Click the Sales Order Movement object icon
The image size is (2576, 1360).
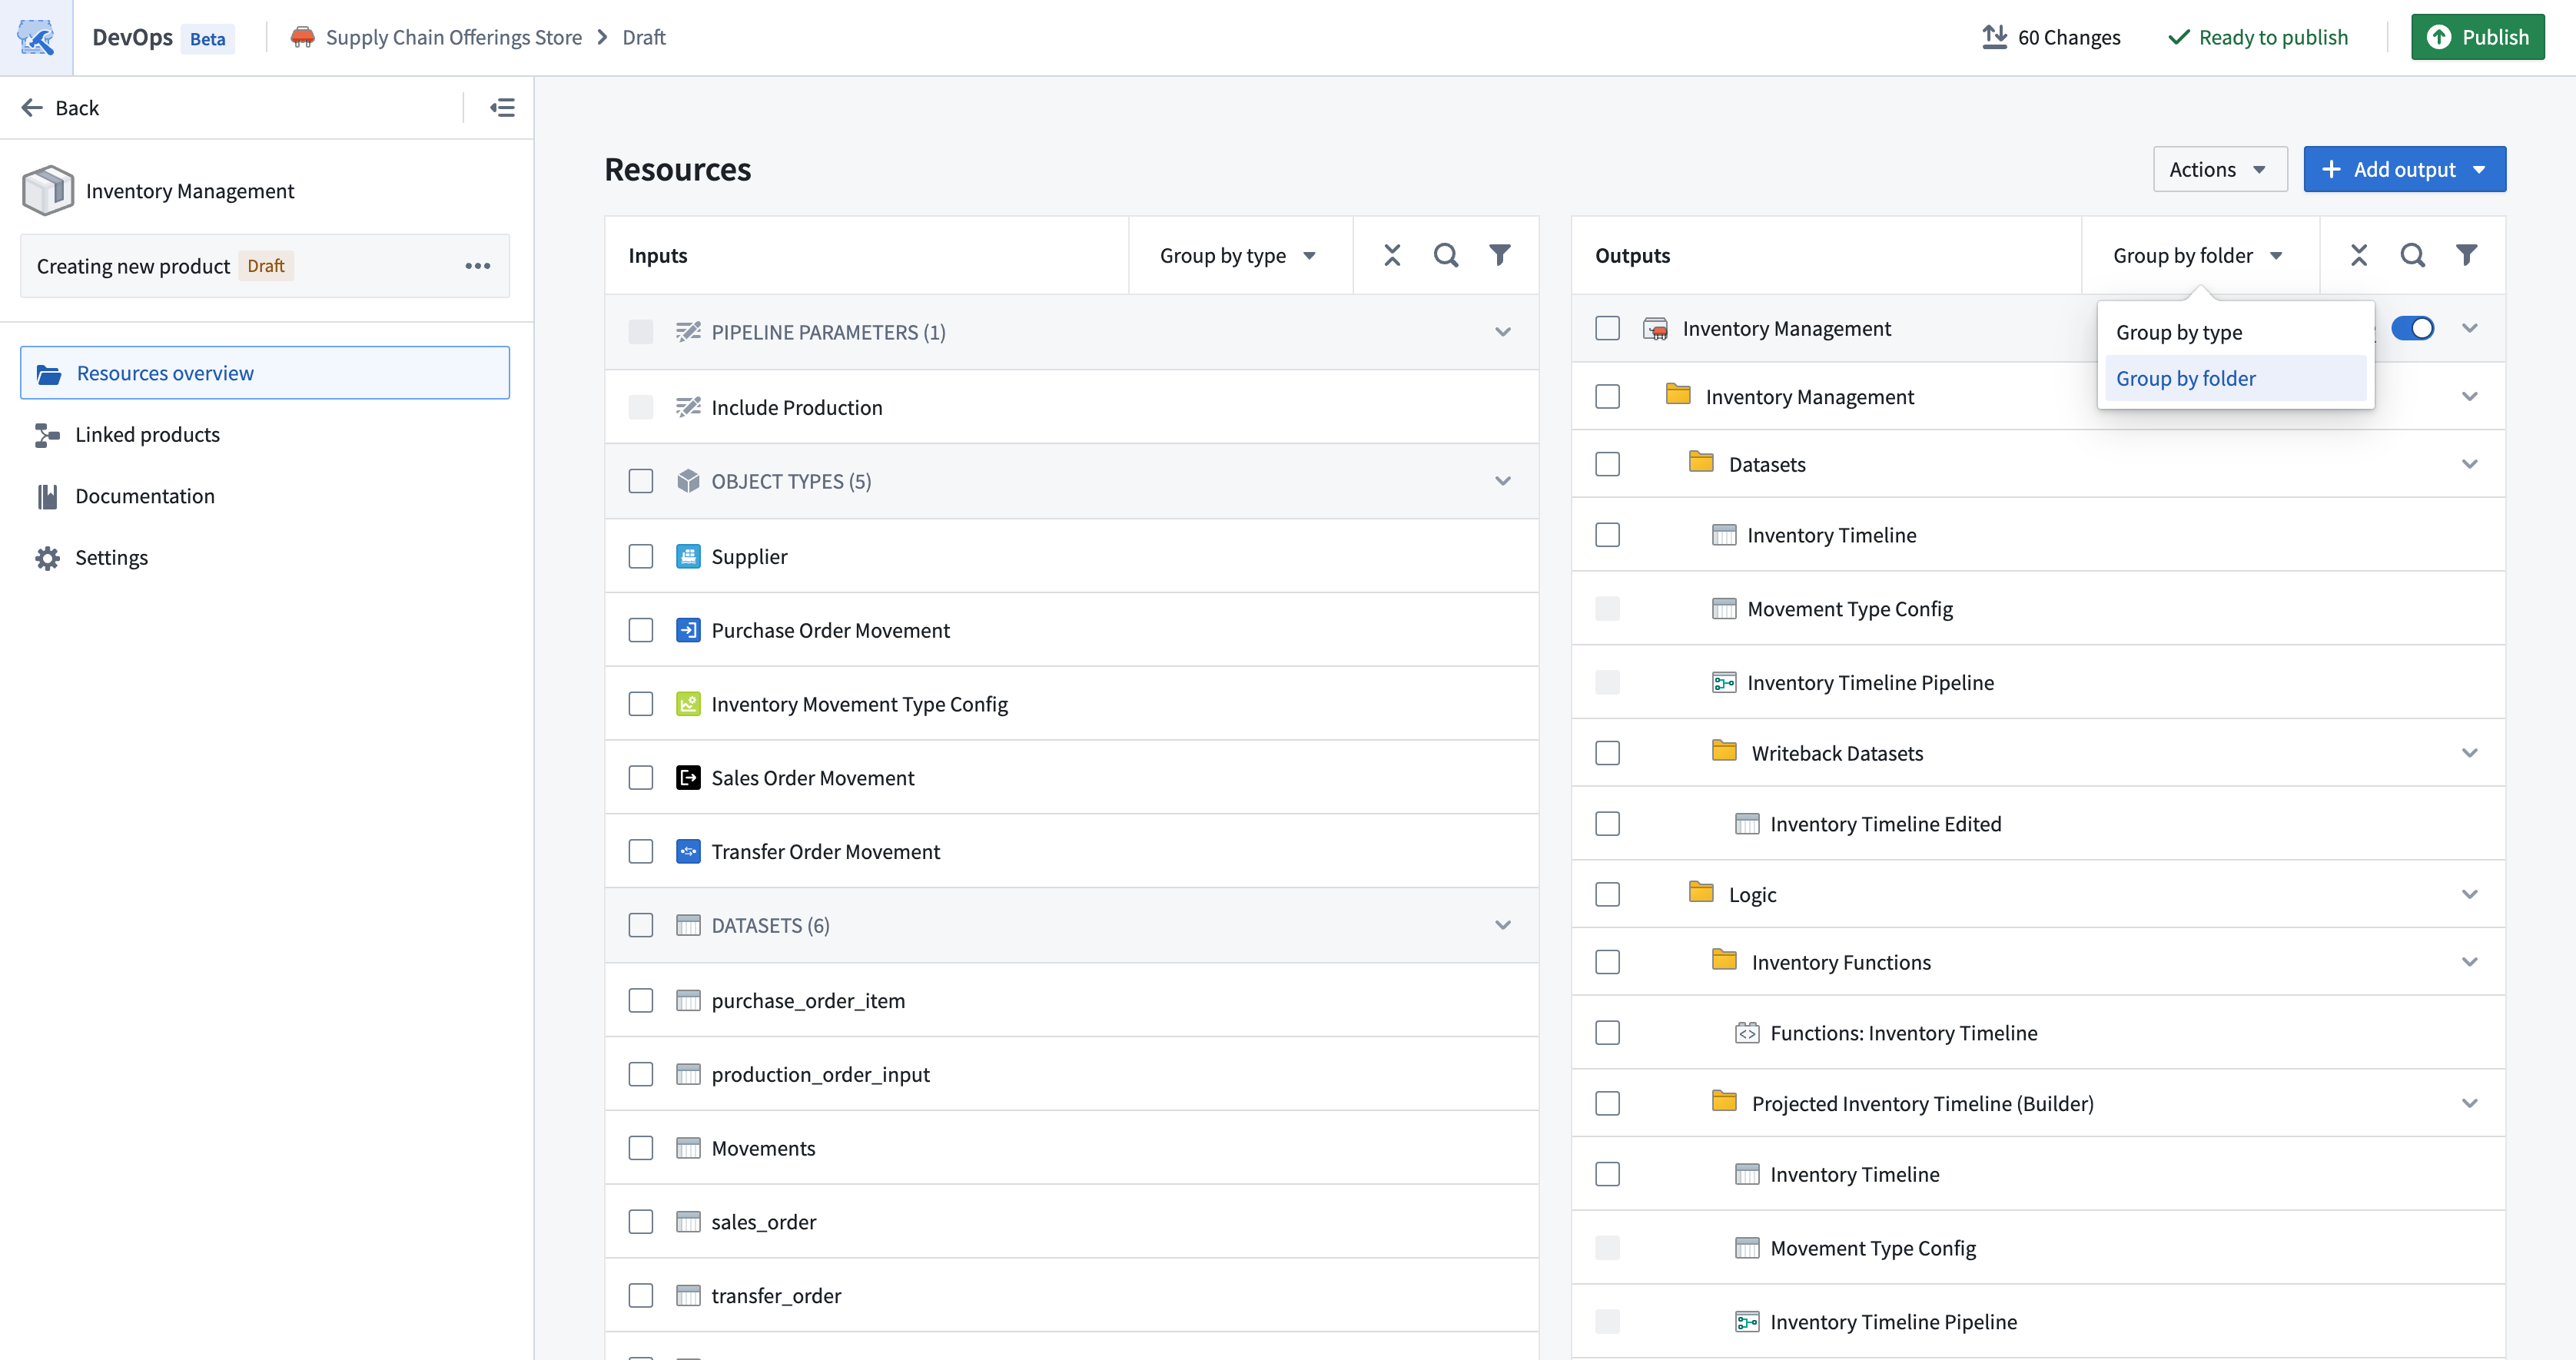[688, 778]
